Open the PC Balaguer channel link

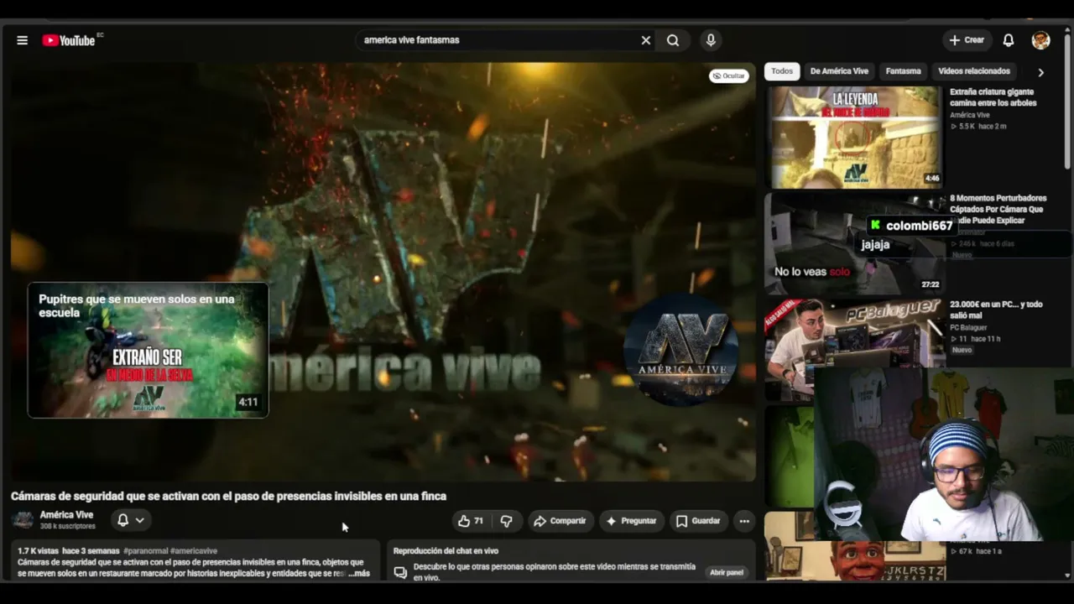968,327
